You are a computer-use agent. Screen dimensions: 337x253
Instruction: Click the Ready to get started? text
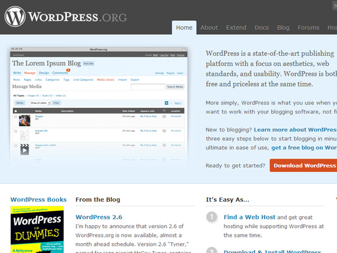tap(235, 166)
